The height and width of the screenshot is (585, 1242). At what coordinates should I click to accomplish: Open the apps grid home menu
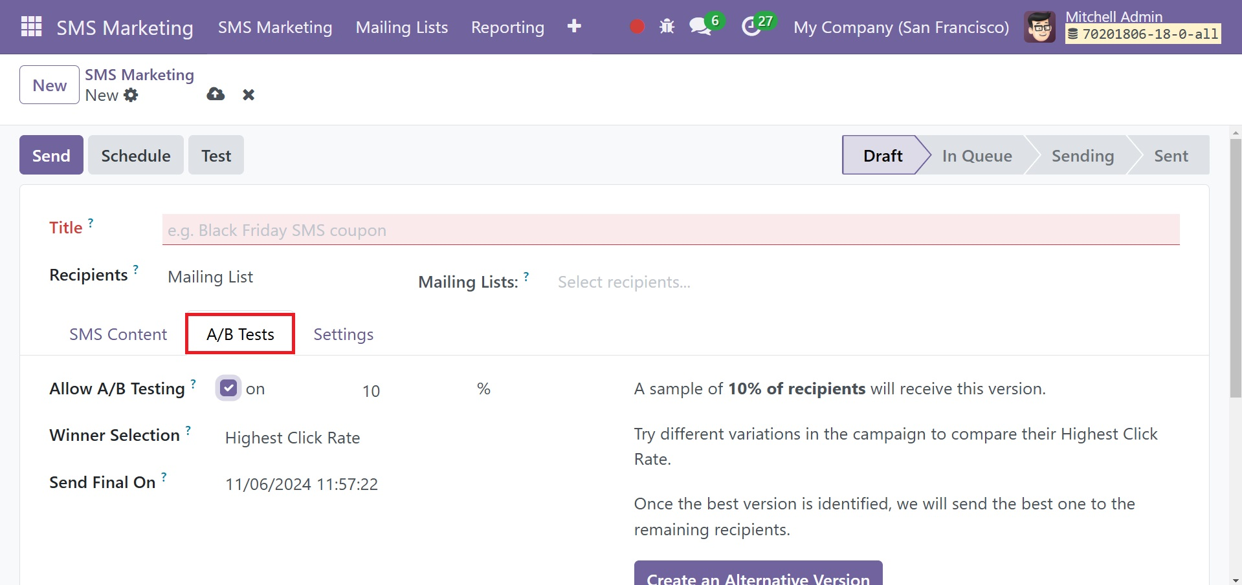point(31,27)
